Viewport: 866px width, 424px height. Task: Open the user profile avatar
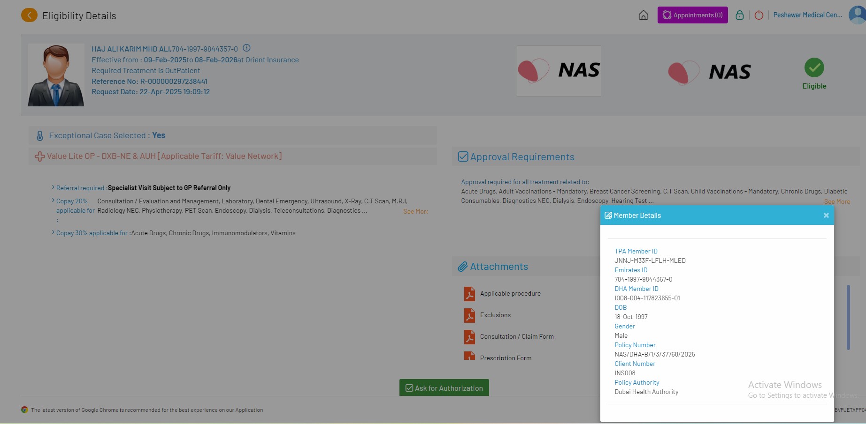858,15
